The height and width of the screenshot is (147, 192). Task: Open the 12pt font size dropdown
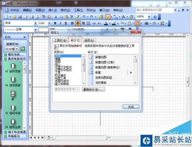coord(49,23)
